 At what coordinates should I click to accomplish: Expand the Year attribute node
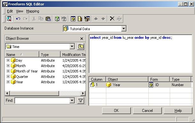(8, 82)
